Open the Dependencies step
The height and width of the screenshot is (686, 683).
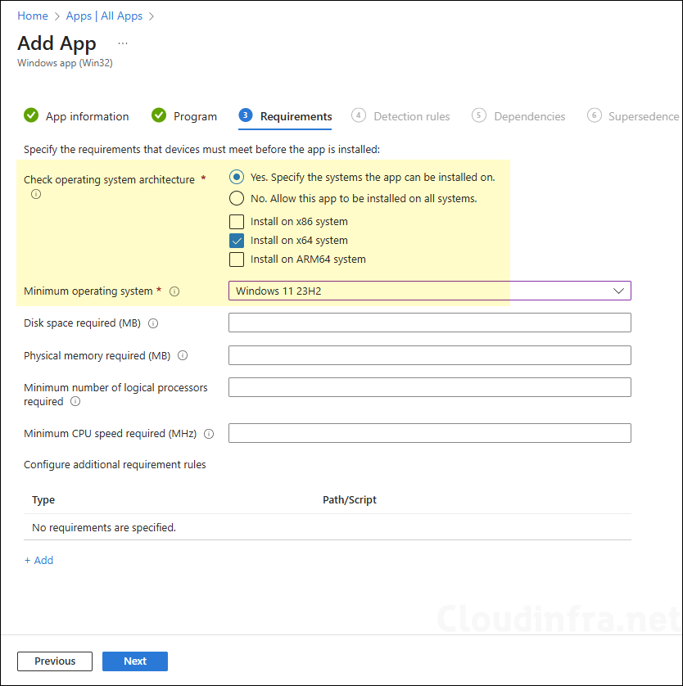528,115
